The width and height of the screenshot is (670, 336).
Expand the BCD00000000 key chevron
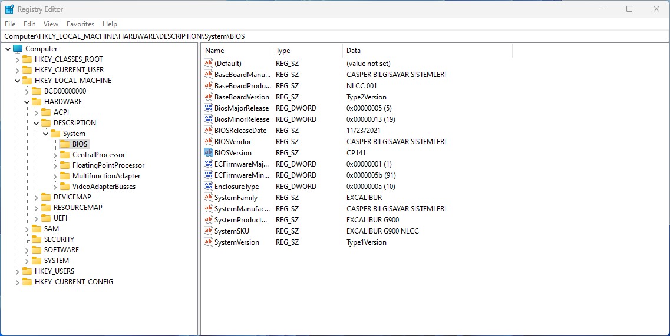coord(27,91)
